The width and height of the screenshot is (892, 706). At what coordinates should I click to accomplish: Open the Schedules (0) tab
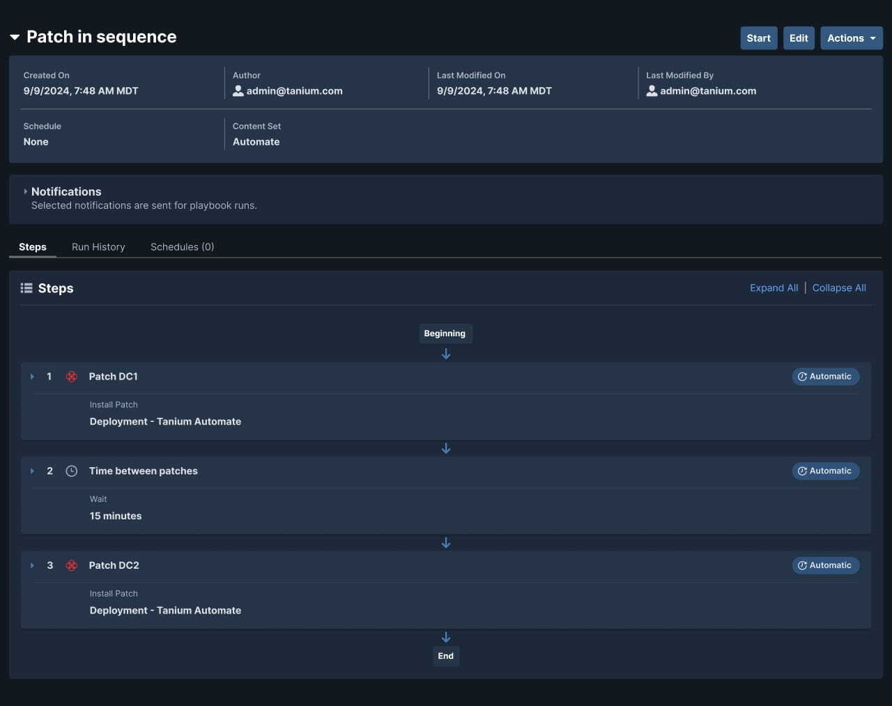click(x=182, y=247)
